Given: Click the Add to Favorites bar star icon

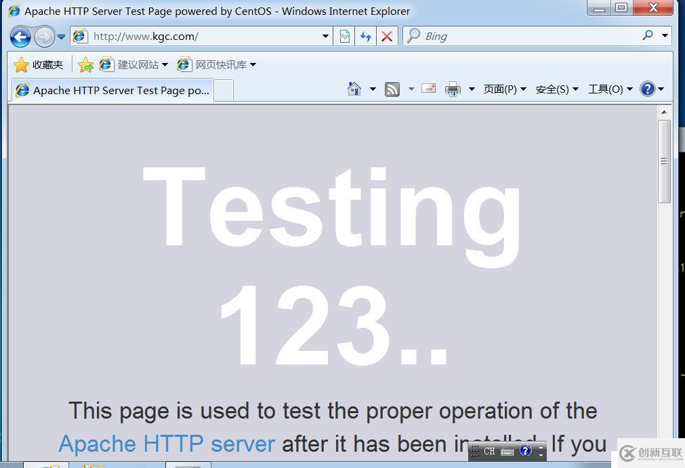Looking at the screenshot, I should [x=85, y=65].
